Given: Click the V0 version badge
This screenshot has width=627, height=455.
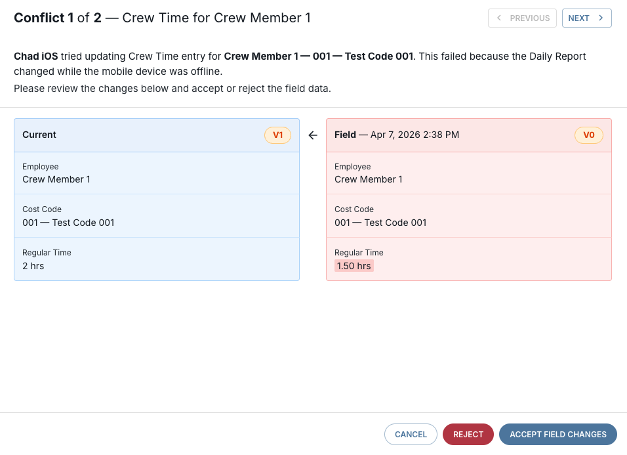Looking at the screenshot, I should point(588,135).
